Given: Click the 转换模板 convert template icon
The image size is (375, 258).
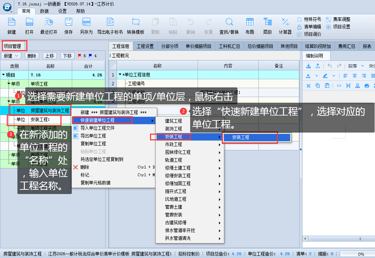Looking at the screenshot, I should coord(135,22).
